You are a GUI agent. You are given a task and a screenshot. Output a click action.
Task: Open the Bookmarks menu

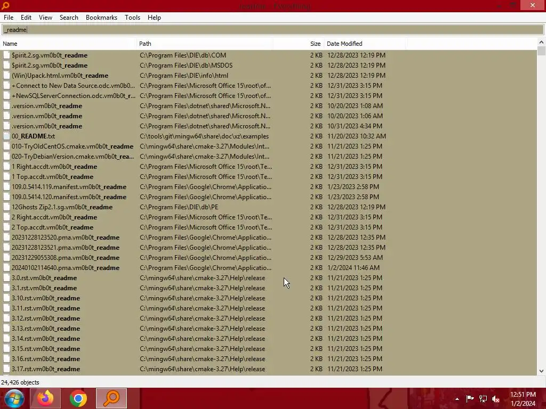pyautogui.click(x=101, y=18)
